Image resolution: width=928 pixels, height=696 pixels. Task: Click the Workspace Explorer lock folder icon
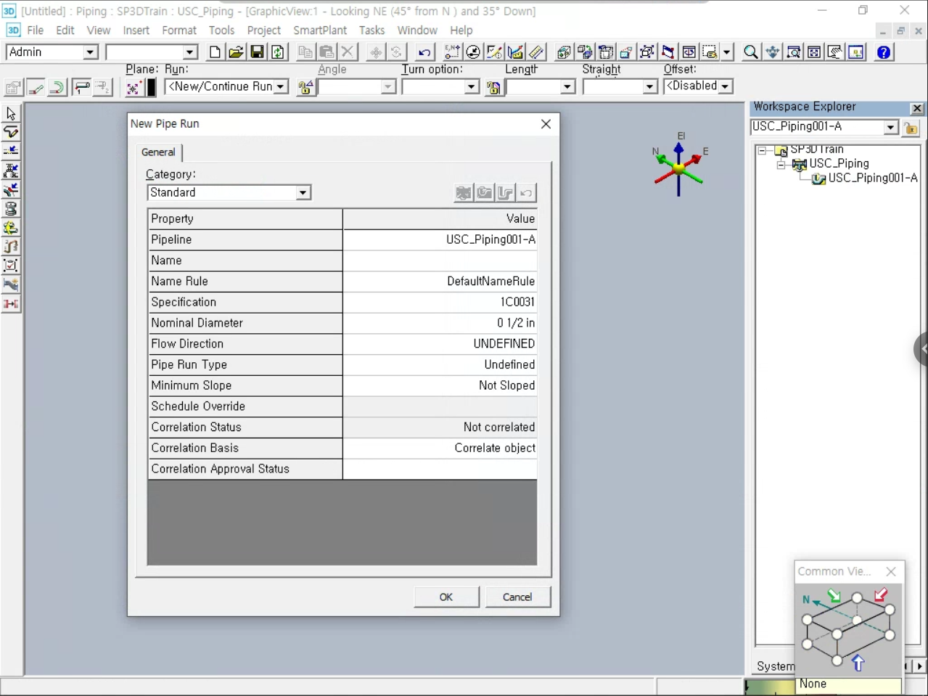pos(911,128)
